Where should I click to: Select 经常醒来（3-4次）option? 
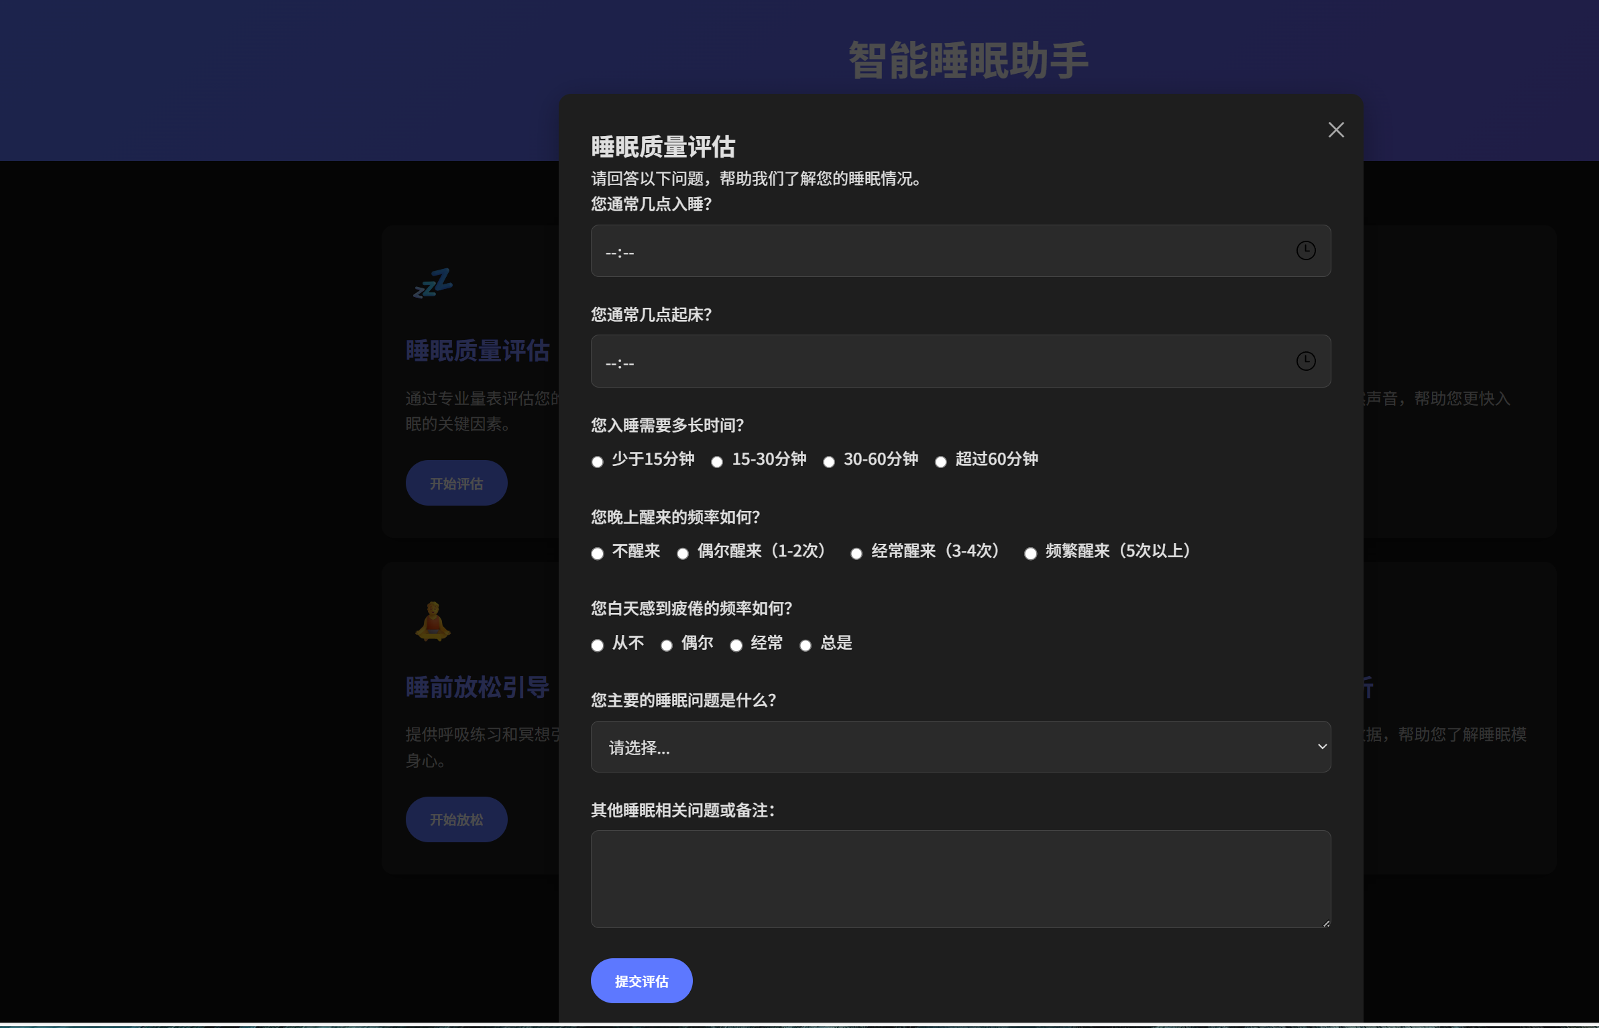pyautogui.click(x=856, y=553)
